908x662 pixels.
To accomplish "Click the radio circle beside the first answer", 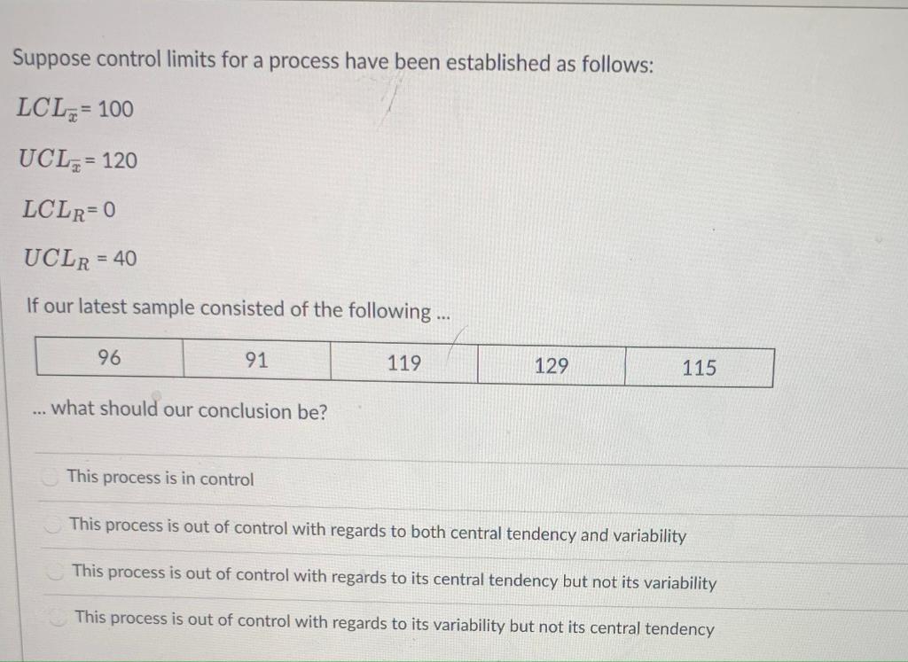I will (51, 478).
